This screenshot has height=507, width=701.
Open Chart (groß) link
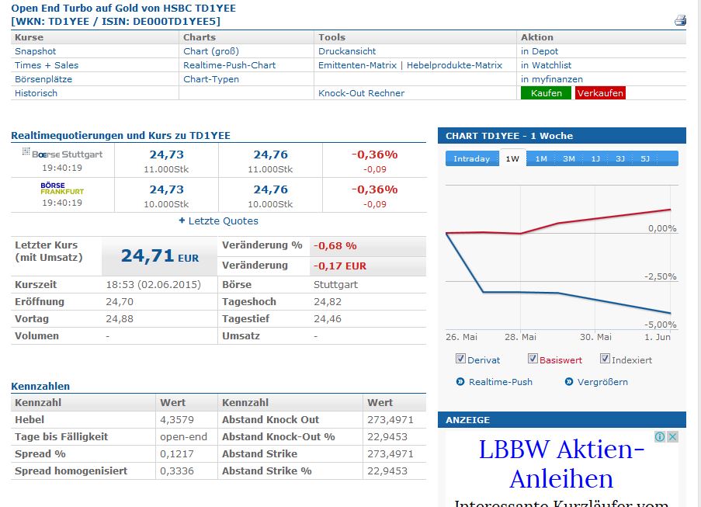[211, 51]
